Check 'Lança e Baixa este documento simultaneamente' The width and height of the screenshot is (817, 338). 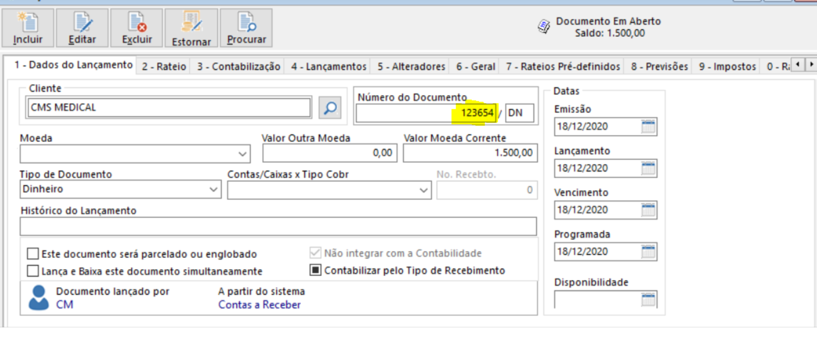(33, 271)
